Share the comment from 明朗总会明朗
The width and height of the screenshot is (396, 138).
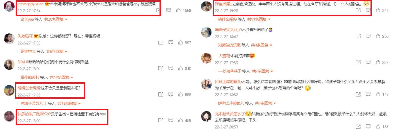tap(161, 95)
